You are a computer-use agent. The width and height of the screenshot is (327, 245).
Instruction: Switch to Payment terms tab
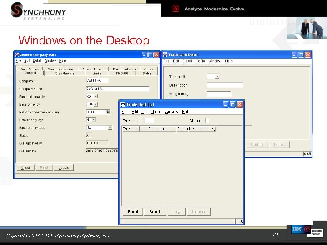(93, 69)
